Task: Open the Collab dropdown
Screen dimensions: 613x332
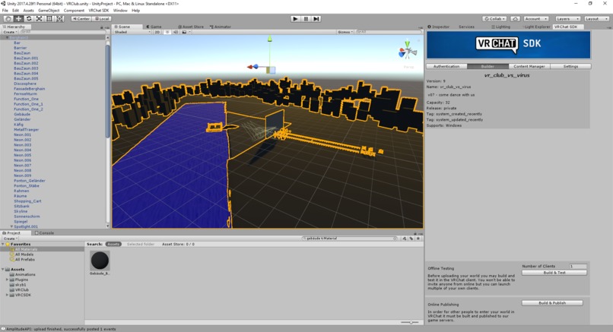Action: pos(494,19)
